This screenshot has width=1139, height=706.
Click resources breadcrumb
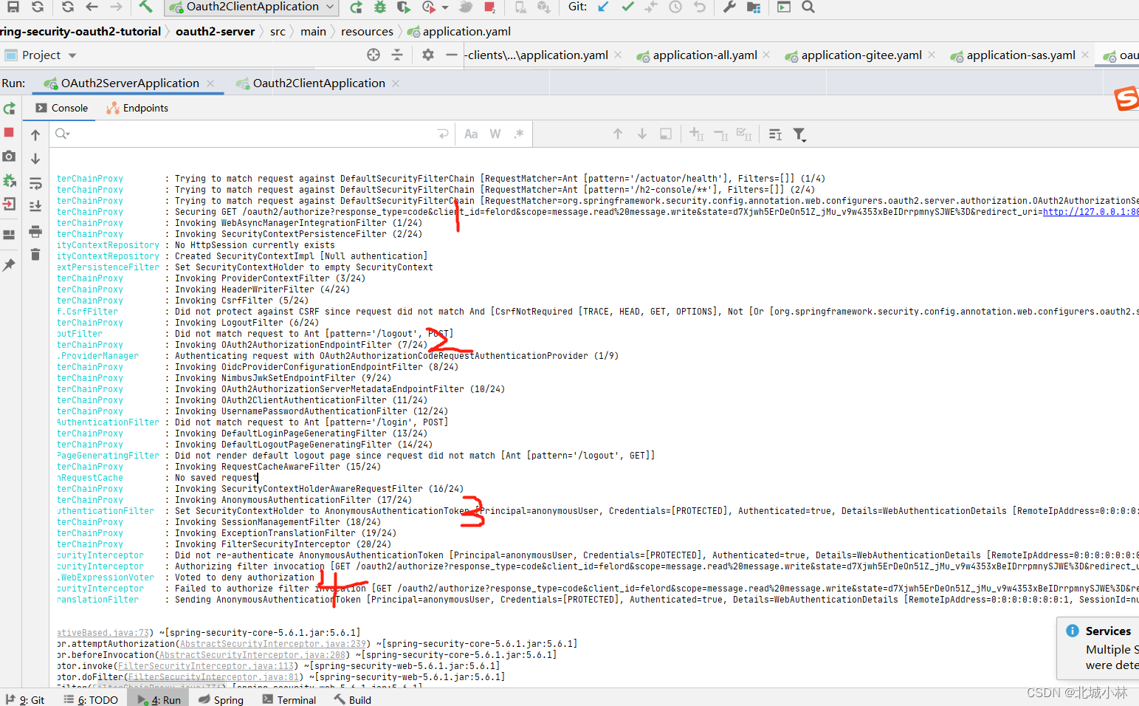367,32
